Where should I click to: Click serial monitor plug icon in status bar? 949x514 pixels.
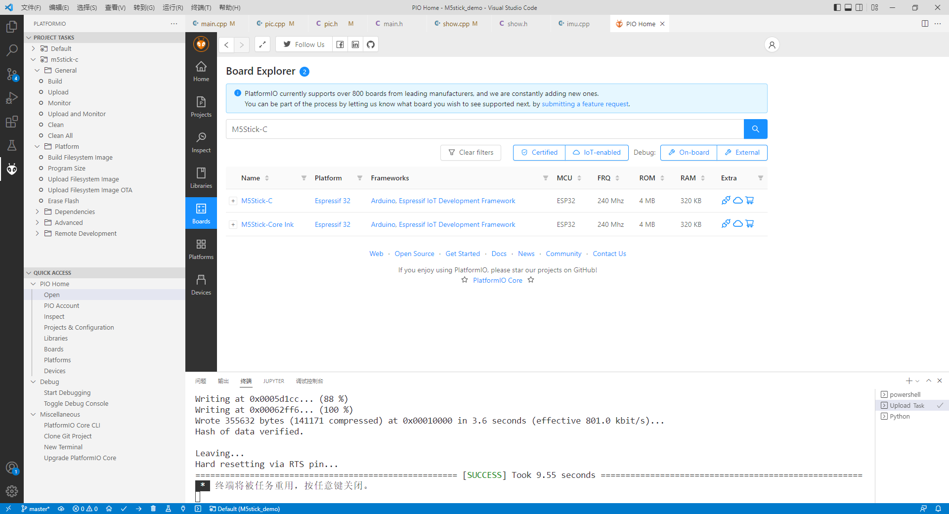pos(183,509)
